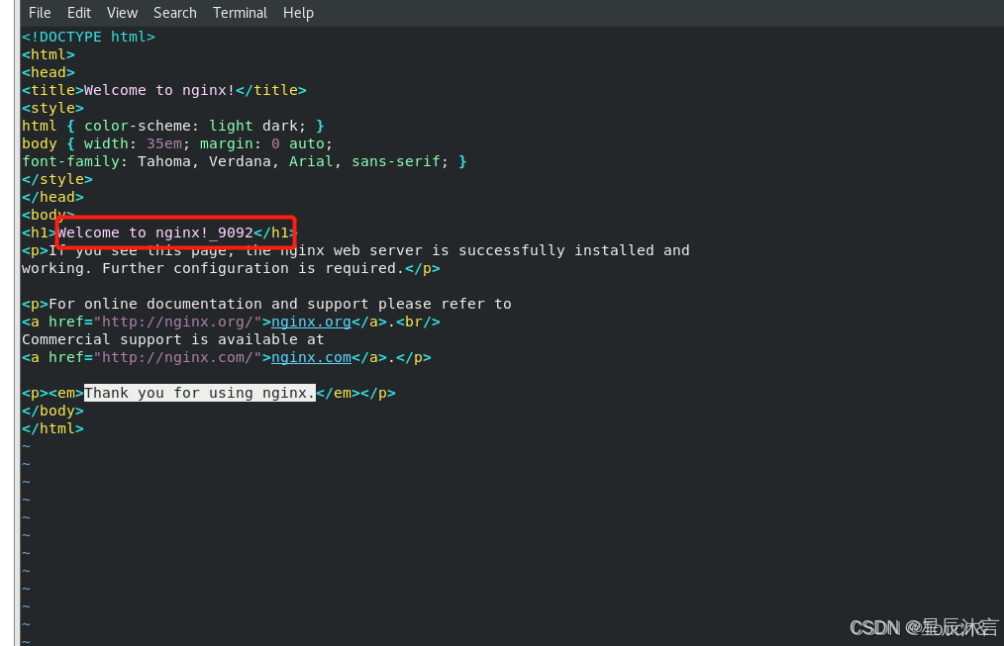Click 'margin: 0 auto;' text
The image size is (1004, 646).
point(265,143)
